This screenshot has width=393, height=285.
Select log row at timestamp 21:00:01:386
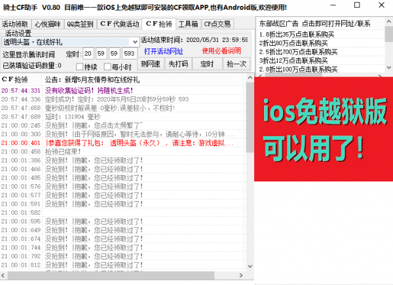123,160
